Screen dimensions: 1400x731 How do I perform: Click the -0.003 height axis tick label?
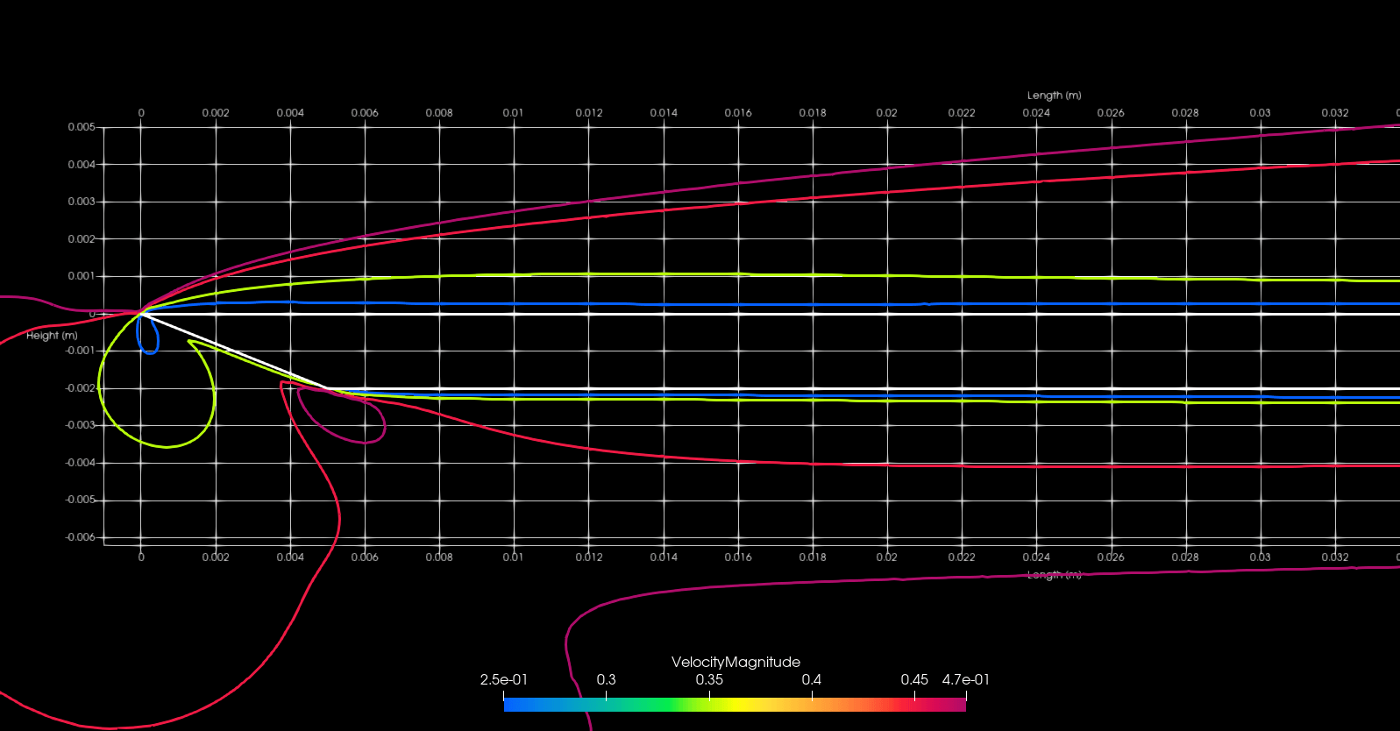point(80,425)
